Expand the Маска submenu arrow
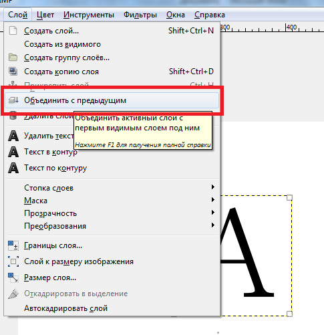This screenshot has height=335, width=324. pyautogui.click(x=213, y=199)
